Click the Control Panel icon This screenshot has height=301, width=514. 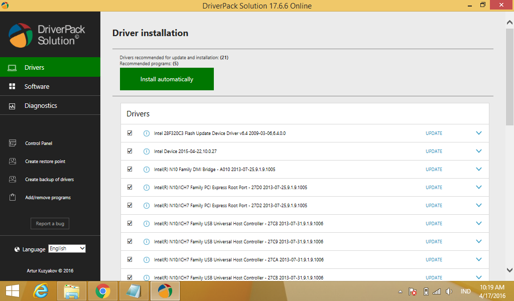(13, 143)
